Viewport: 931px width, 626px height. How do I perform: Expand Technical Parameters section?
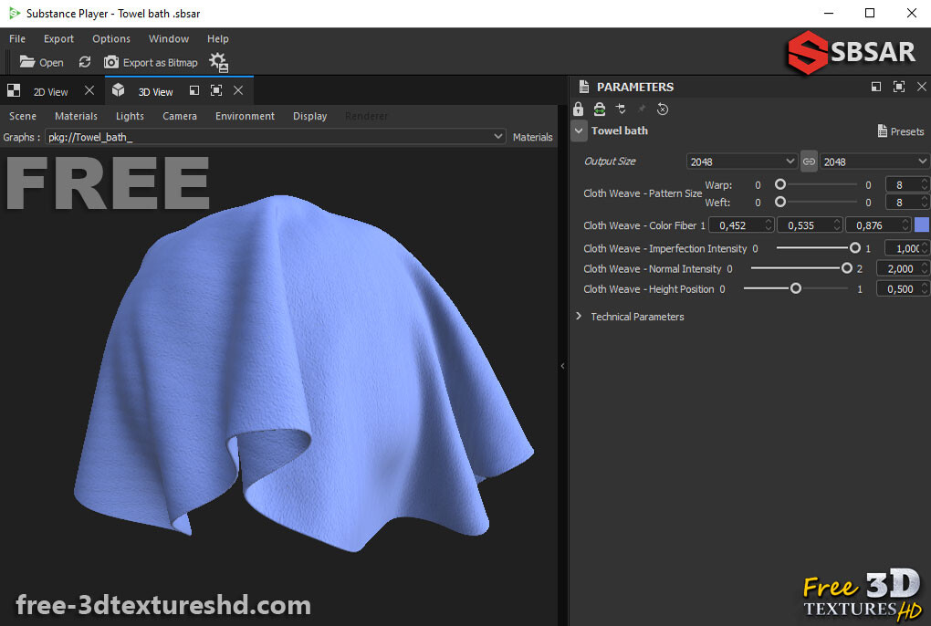579,317
